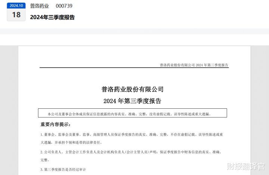Click item 3 第三季度报告是否经过审计
This screenshot has height=175, width=269.
[x=63, y=169]
